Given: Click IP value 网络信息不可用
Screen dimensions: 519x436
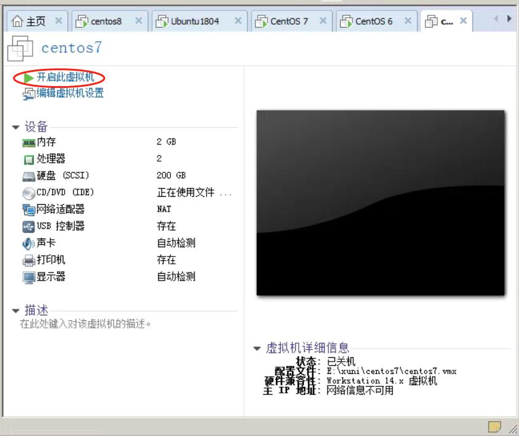Looking at the screenshot, I should coord(360,390).
